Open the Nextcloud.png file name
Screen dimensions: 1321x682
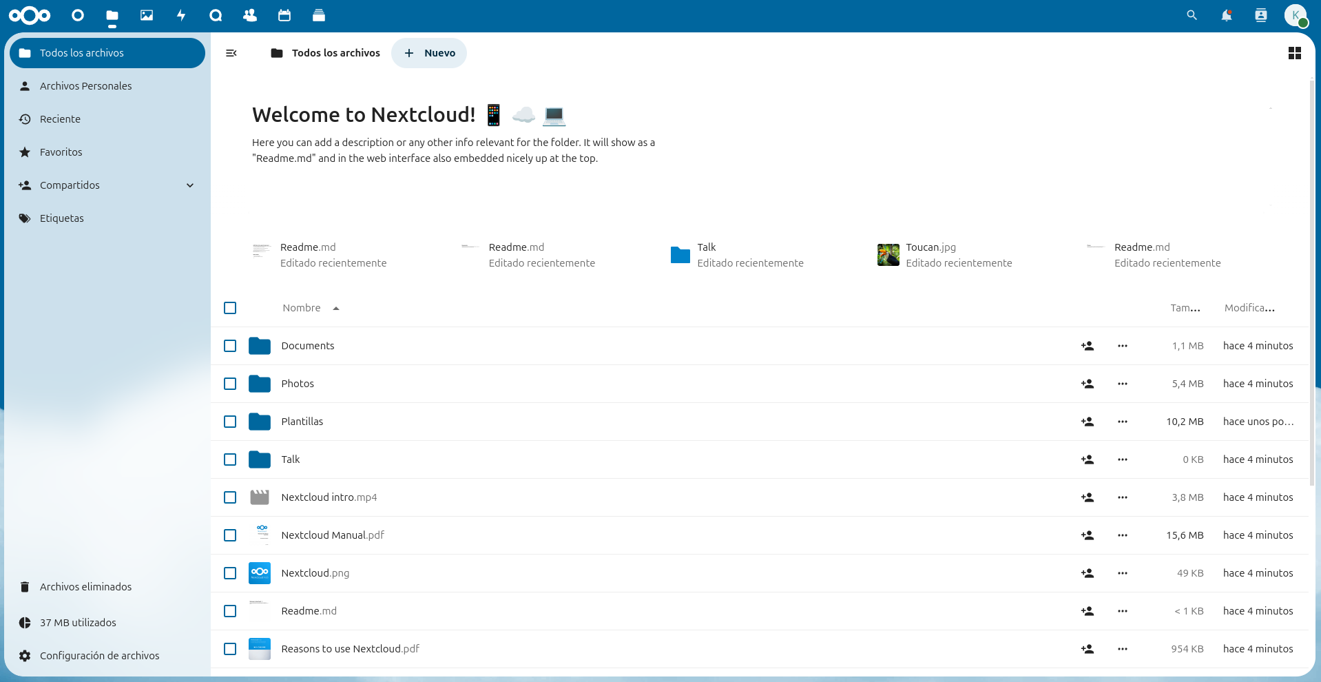tap(315, 573)
